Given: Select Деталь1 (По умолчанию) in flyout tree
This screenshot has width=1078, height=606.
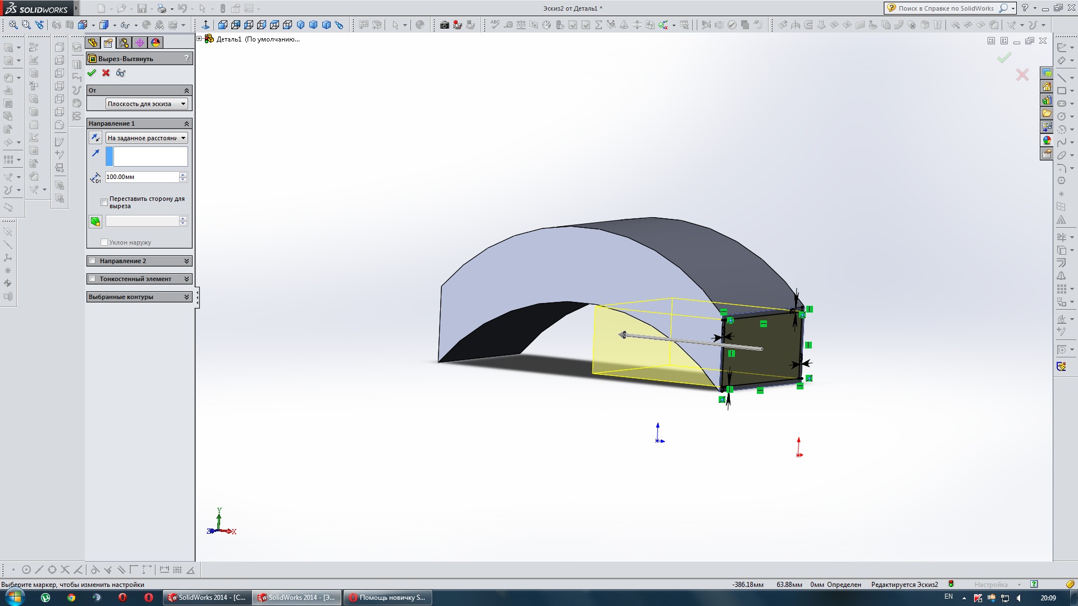Looking at the screenshot, I should click(x=258, y=39).
